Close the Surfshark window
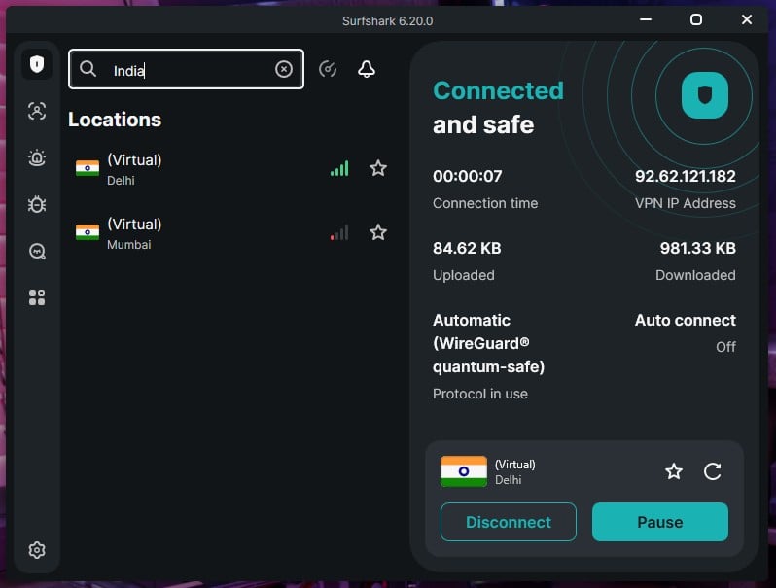776x588 pixels. click(x=747, y=19)
